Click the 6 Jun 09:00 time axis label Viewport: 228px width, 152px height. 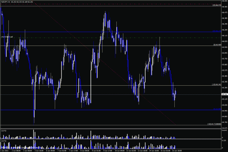50,151
